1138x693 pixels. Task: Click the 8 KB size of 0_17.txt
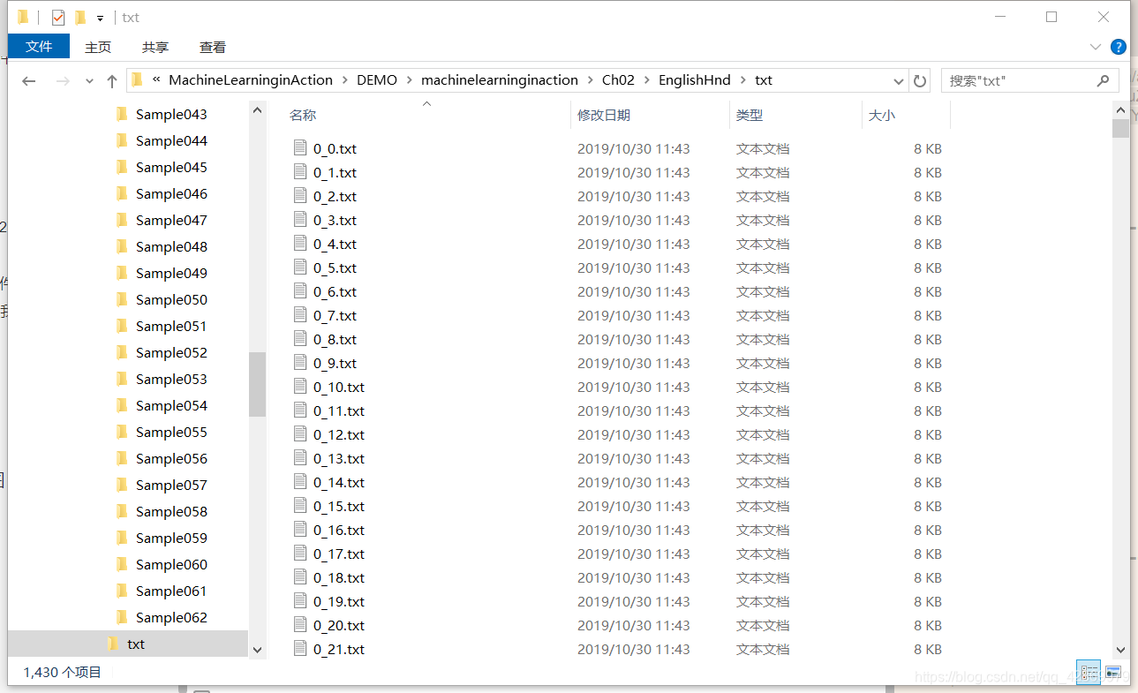(x=928, y=554)
